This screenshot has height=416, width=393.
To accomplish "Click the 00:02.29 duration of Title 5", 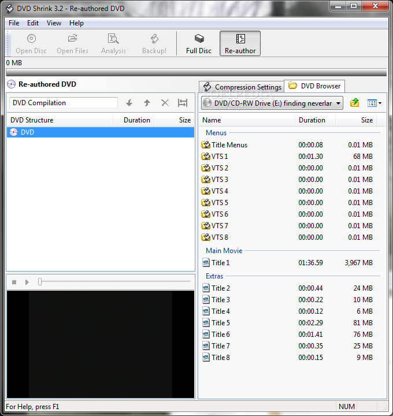I will pos(310,323).
